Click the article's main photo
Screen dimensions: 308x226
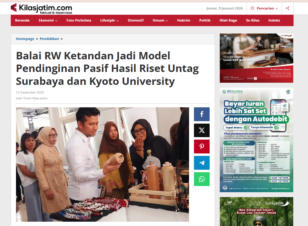[x=102, y=165]
